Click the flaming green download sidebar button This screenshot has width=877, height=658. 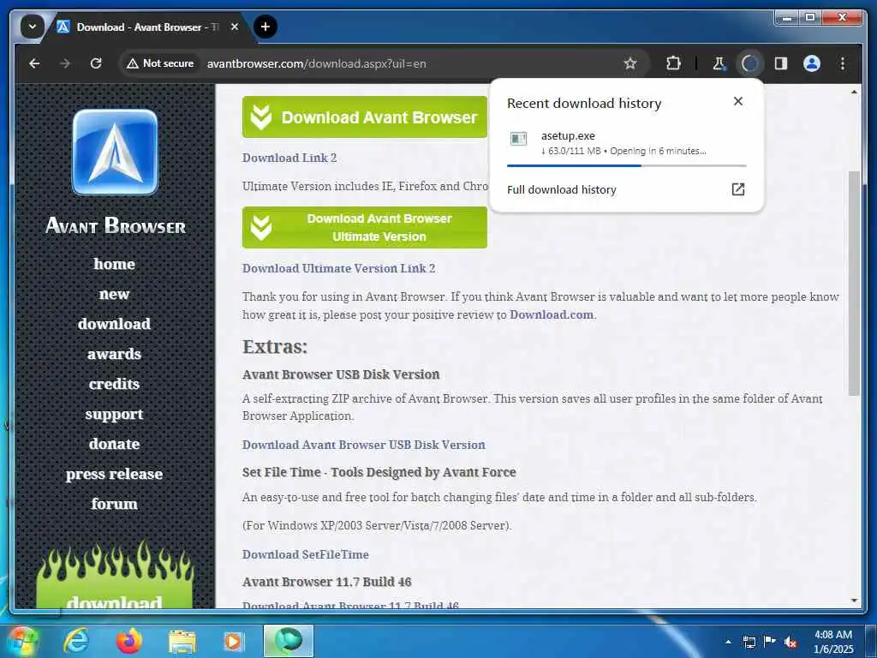(x=115, y=577)
